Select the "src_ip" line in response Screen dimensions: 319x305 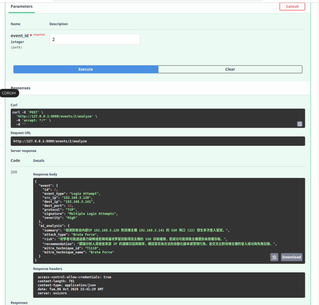67,198
